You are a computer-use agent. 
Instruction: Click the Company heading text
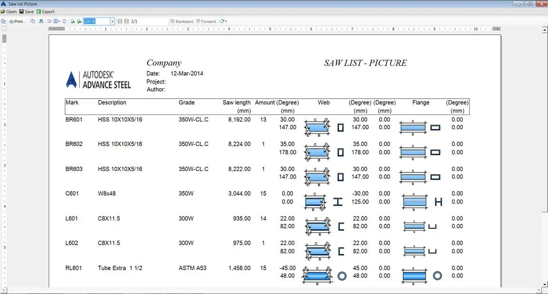point(164,63)
